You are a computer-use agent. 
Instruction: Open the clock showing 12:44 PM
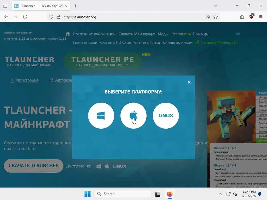248,194
